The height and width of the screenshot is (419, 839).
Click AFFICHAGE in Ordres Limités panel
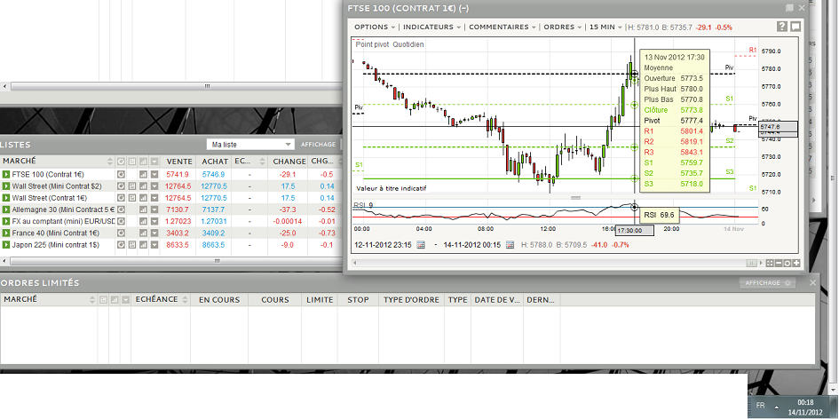(767, 282)
